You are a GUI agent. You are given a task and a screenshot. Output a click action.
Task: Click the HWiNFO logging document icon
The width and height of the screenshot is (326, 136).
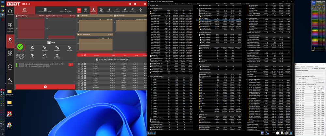point(282,133)
